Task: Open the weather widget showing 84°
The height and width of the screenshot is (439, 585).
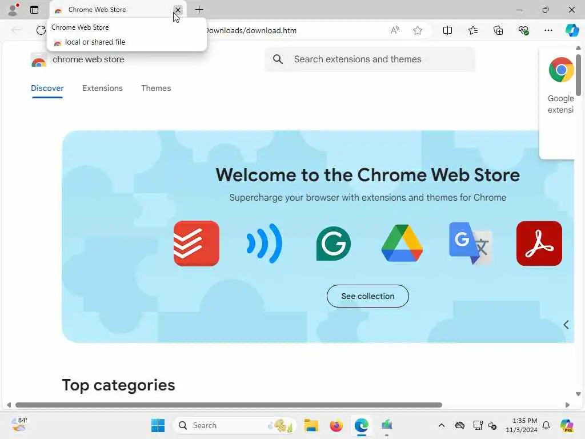Action: [19, 425]
